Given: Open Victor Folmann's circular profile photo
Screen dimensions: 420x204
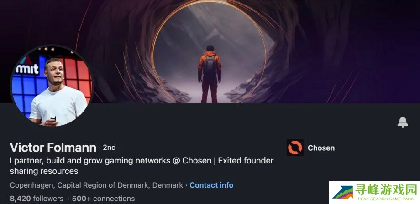Looking at the screenshot, I should [x=52, y=86].
